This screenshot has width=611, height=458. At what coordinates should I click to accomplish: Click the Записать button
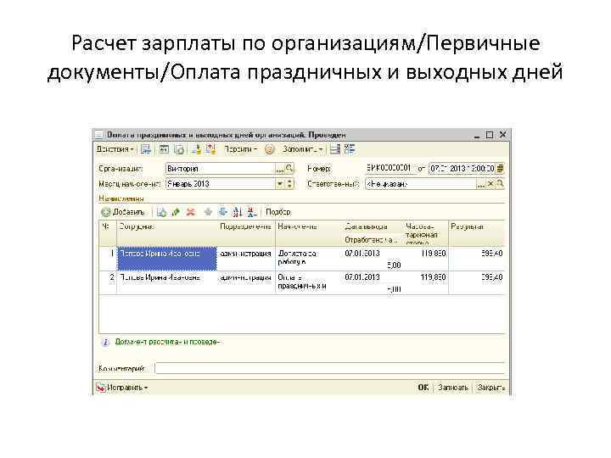[x=453, y=388]
